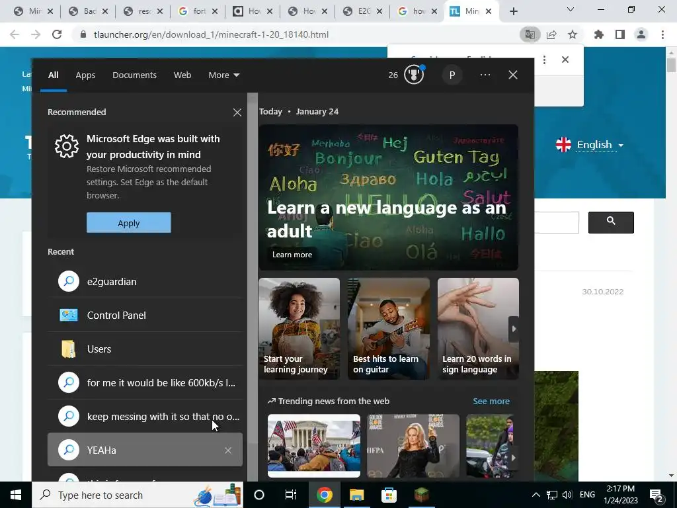Share this page icon in Chrome
The image size is (677, 508).
tap(551, 34)
